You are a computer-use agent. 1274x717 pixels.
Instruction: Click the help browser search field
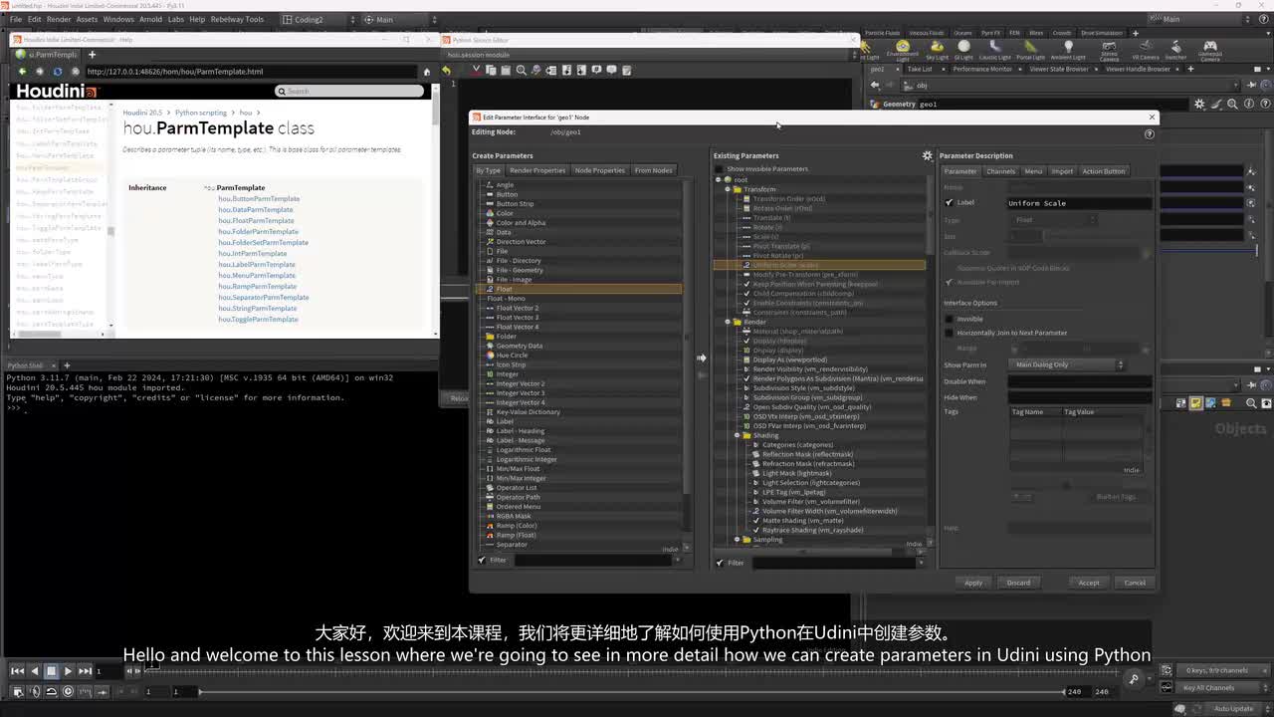point(349,91)
